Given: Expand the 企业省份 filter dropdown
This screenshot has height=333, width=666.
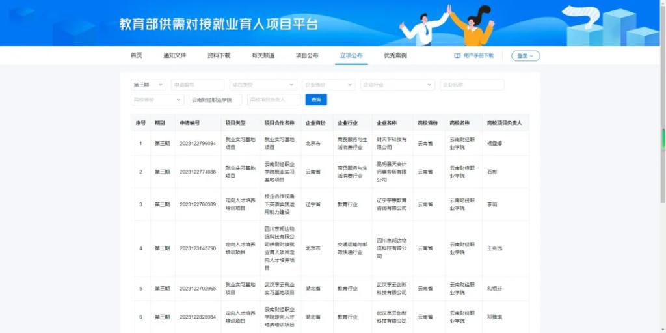Looking at the screenshot, I should coord(328,85).
